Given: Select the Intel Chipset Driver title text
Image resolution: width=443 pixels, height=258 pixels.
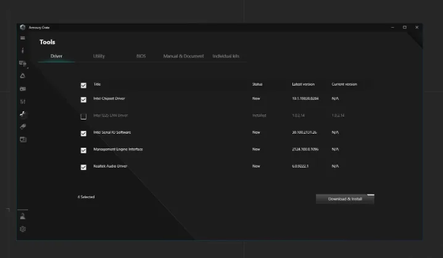Looking at the screenshot, I should click(x=109, y=99).
